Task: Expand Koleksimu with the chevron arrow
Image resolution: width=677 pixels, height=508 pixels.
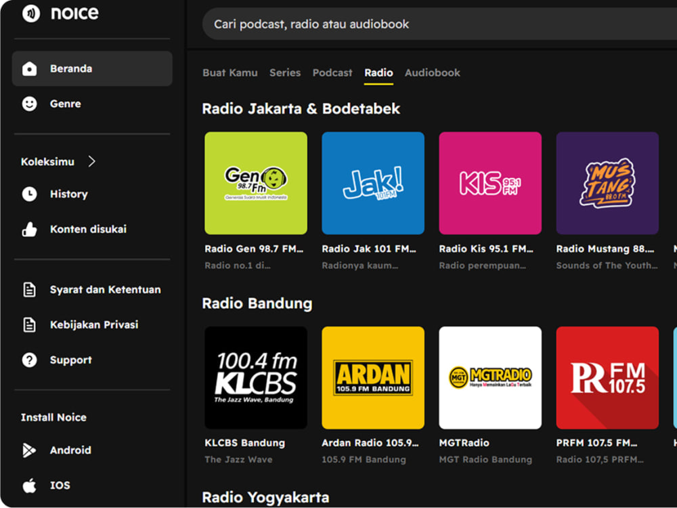Action: 91,161
